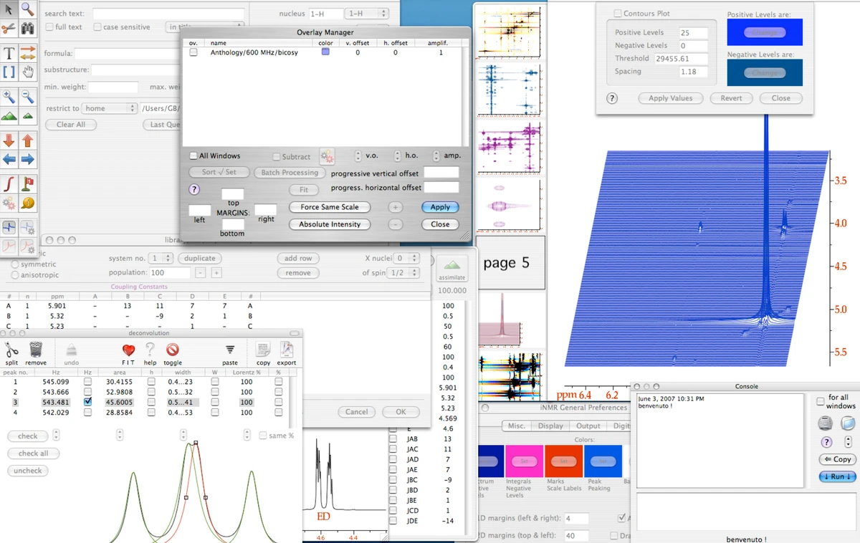
Task: Click the gear icon in Overlay Manager
Action: pos(327,156)
